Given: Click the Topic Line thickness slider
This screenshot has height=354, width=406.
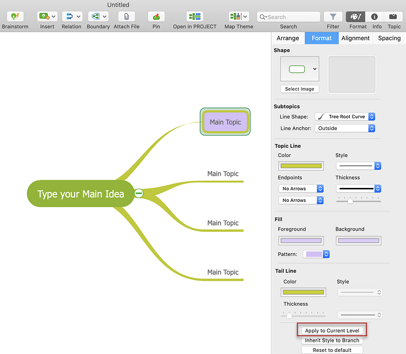Looking at the screenshot, I should point(359,201).
